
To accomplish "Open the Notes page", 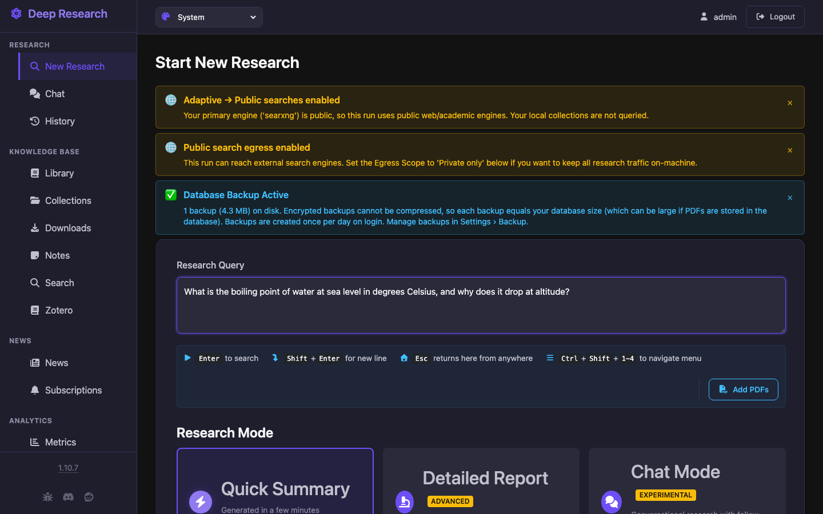I will (78, 255).
